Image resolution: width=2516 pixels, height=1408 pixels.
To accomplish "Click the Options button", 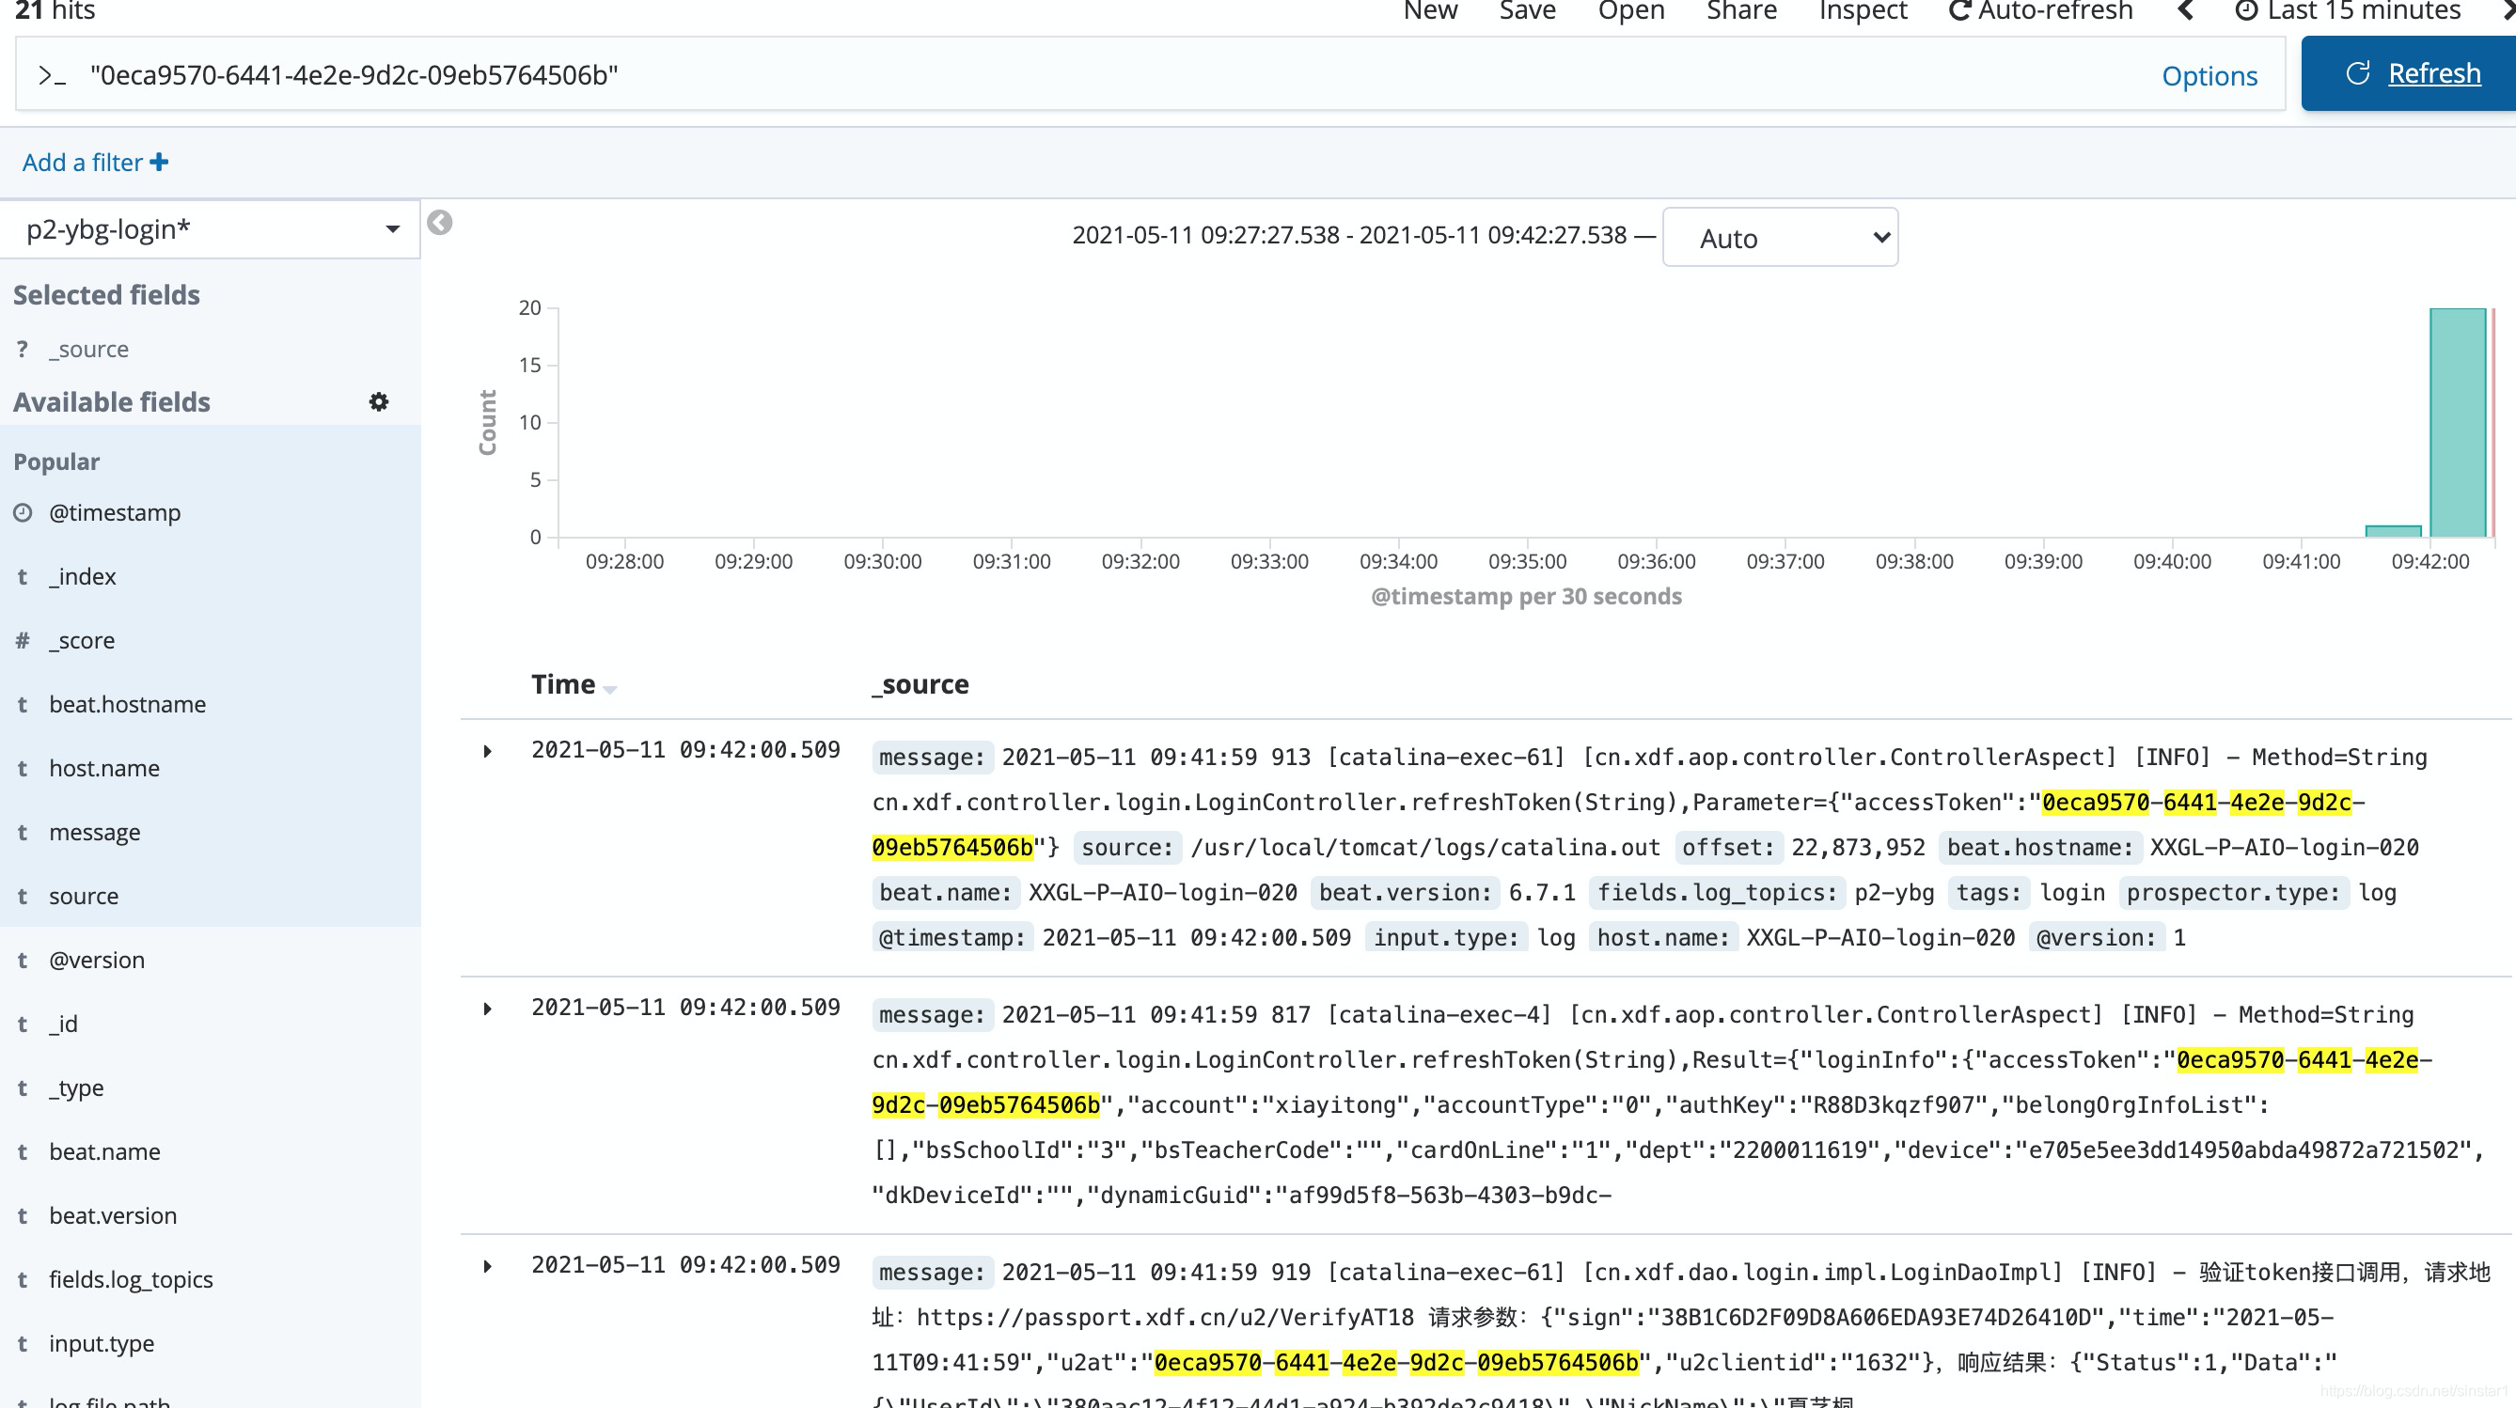I will [2210, 74].
